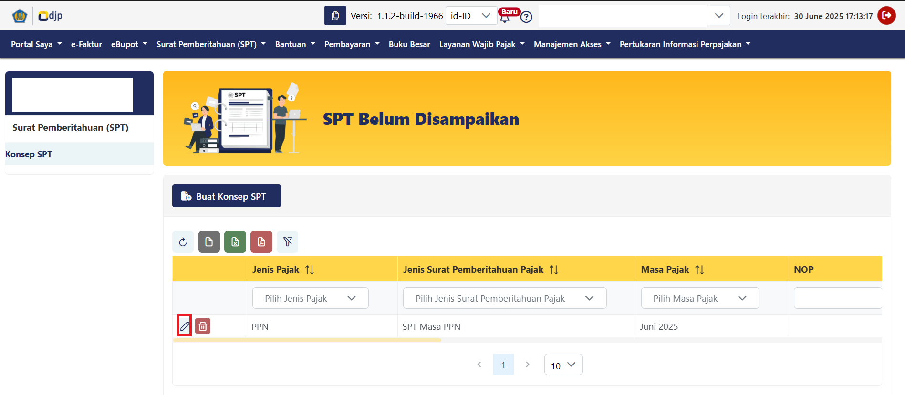The width and height of the screenshot is (905, 395).
Task: Open the notifications bell icon
Action: click(505, 18)
